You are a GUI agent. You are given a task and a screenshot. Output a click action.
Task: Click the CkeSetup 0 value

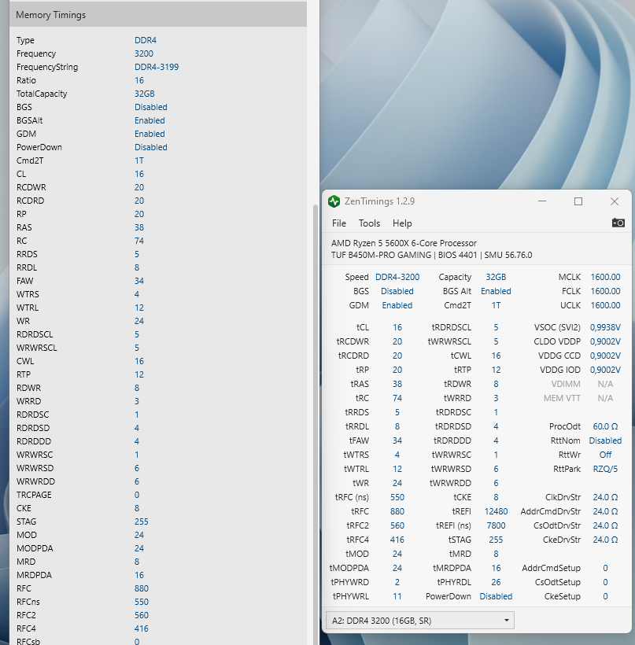click(x=605, y=596)
